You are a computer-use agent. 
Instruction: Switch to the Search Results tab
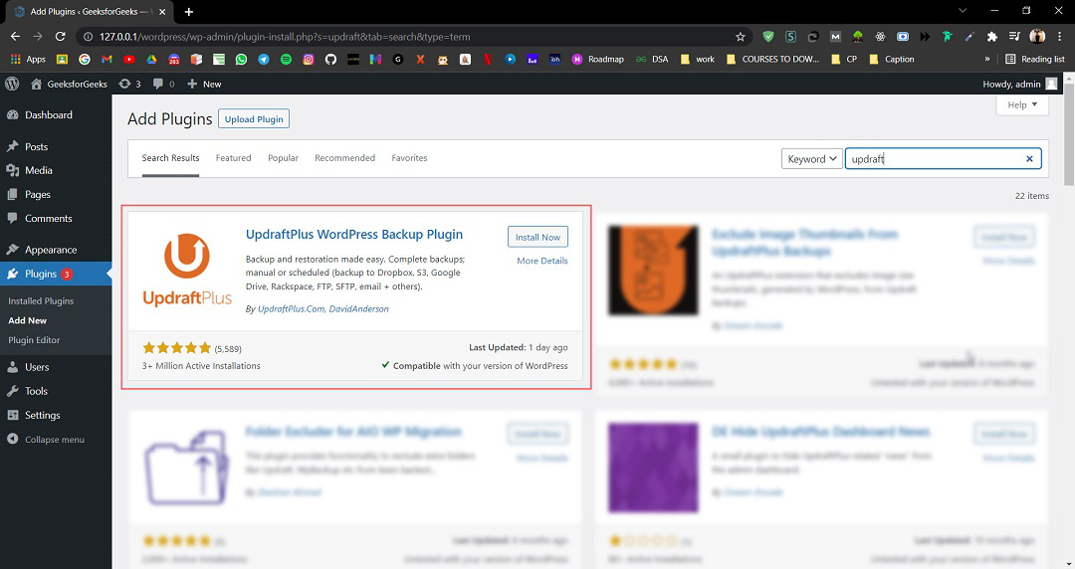pos(171,158)
